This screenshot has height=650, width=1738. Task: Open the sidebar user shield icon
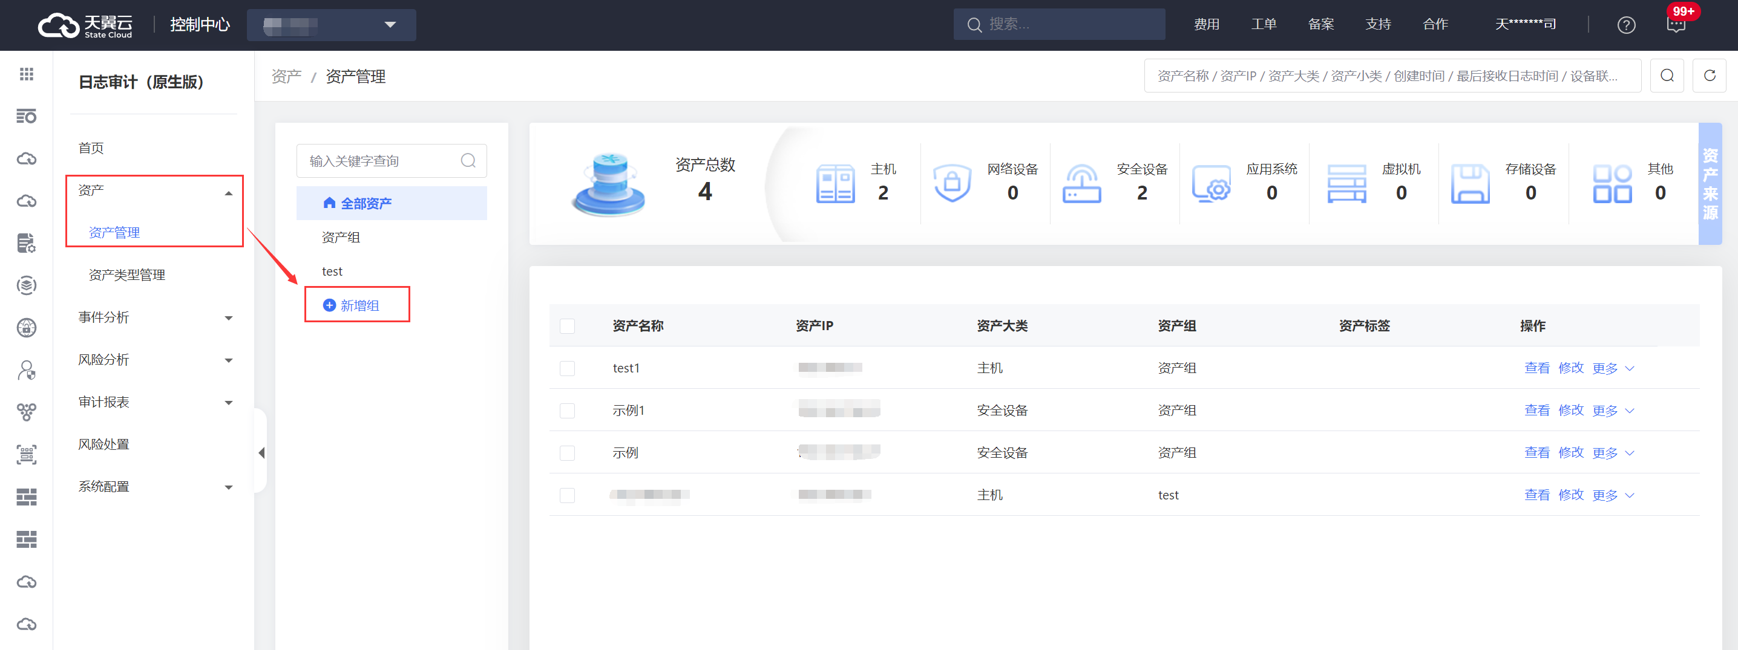[x=26, y=370]
